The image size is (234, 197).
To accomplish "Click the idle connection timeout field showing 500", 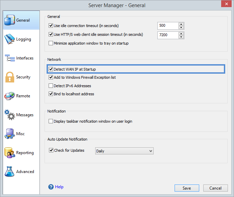I will [x=168, y=26].
